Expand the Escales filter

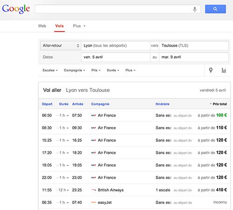click(x=50, y=70)
